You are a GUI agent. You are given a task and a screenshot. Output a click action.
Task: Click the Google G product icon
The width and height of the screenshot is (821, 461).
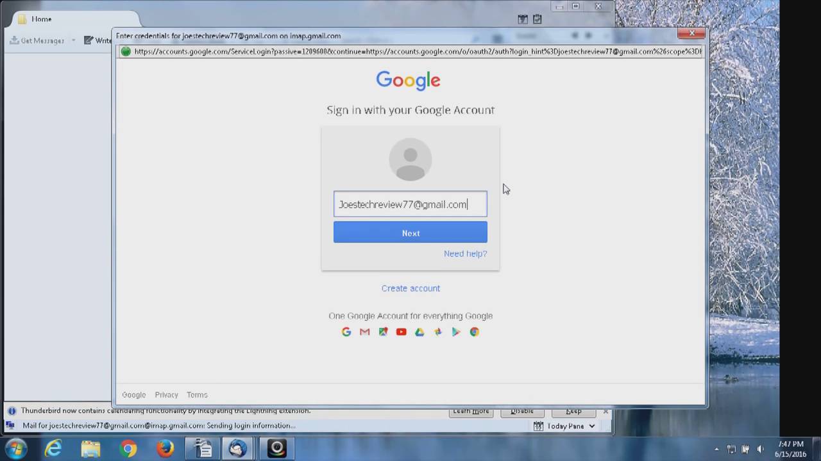tap(346, 332)
